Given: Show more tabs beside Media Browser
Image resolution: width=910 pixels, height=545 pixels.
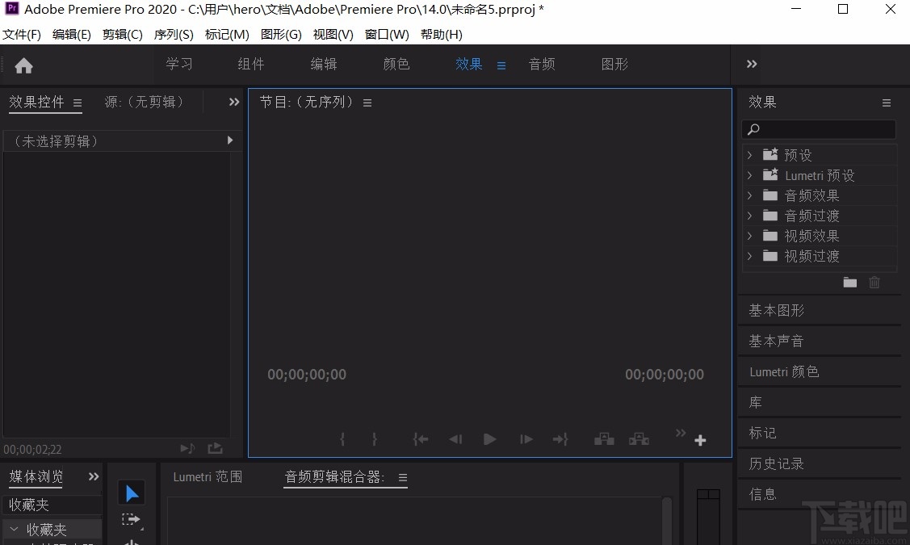Looking at the screenshot, I should (94, 476).
